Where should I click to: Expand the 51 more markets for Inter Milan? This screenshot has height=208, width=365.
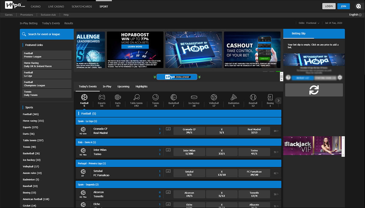[276, 152]
